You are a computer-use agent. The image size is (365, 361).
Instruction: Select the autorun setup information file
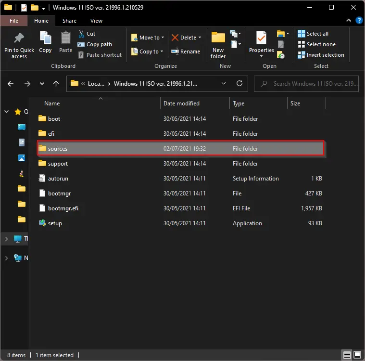181,179
